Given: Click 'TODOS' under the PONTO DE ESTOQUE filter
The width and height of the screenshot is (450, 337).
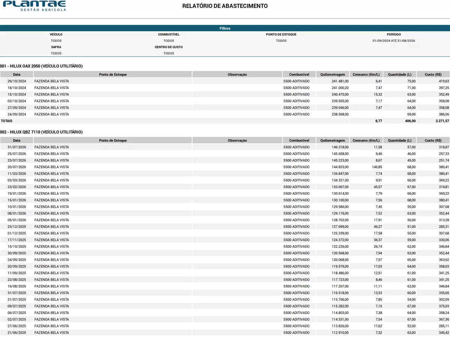Looking at the screenshot, I should coord(281,41).
